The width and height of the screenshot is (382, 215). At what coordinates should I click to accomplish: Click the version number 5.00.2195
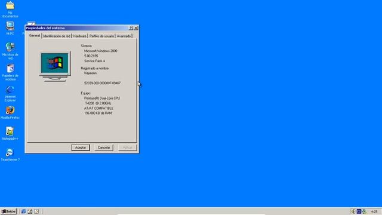[x=91, y=56]
